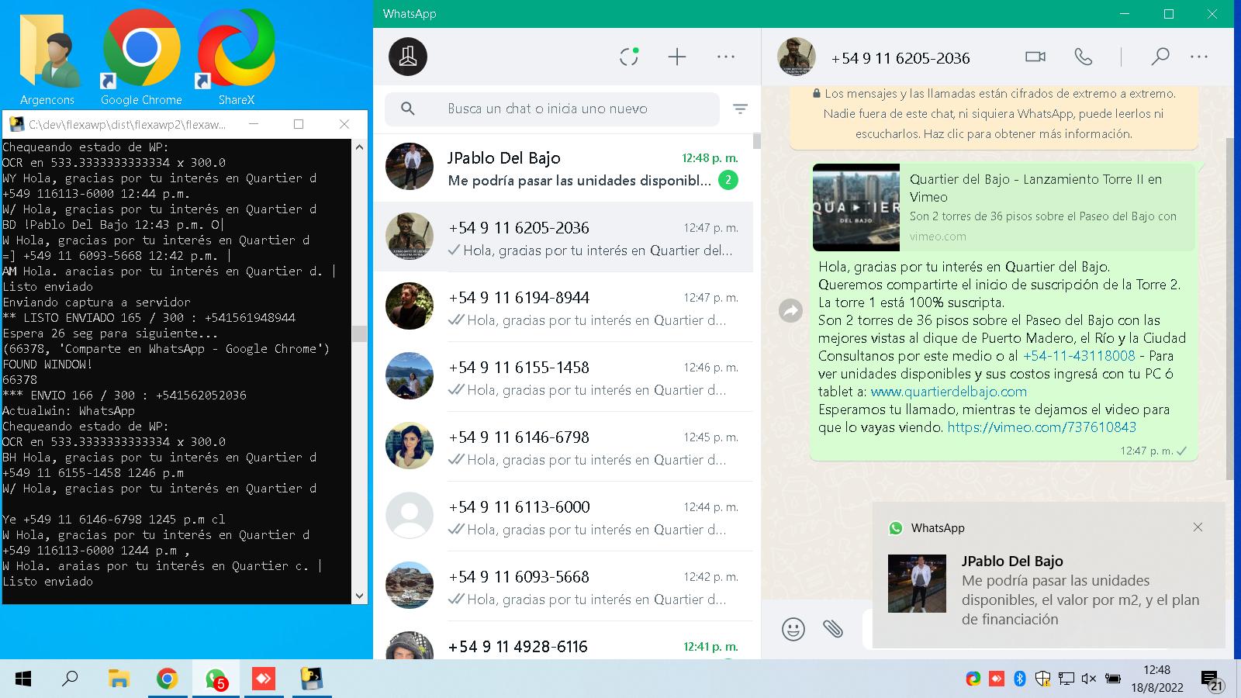Select chat +54 9 11 6205-2036 in list
Image resolution: width=1241 pixels, height=698 pixels.
[x=563, y=237]
